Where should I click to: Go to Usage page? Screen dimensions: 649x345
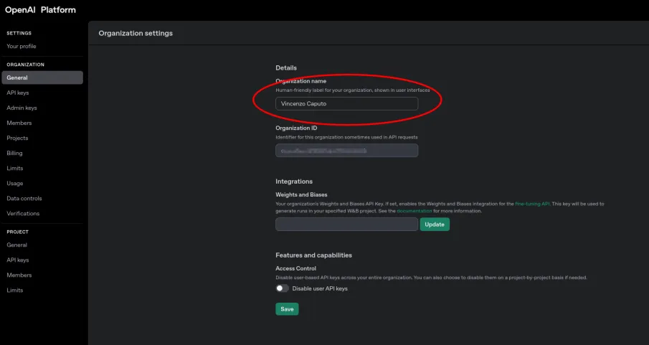15,183
